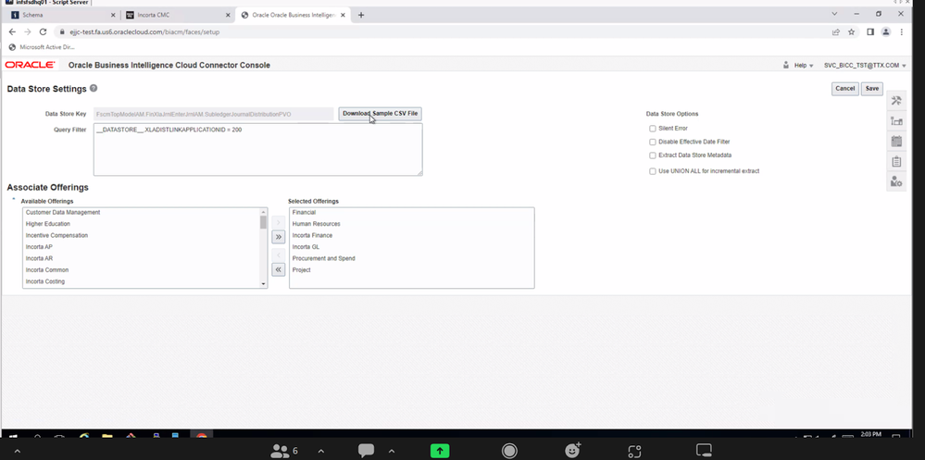This screenshot has height=460, width=925.
Task: Open Chrome three-dot menu
Action: click(x=902, y=31)
